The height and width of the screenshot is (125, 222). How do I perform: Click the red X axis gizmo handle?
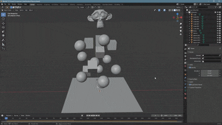[x=181, y=17]
